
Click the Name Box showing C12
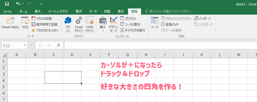tap(12, 45)
